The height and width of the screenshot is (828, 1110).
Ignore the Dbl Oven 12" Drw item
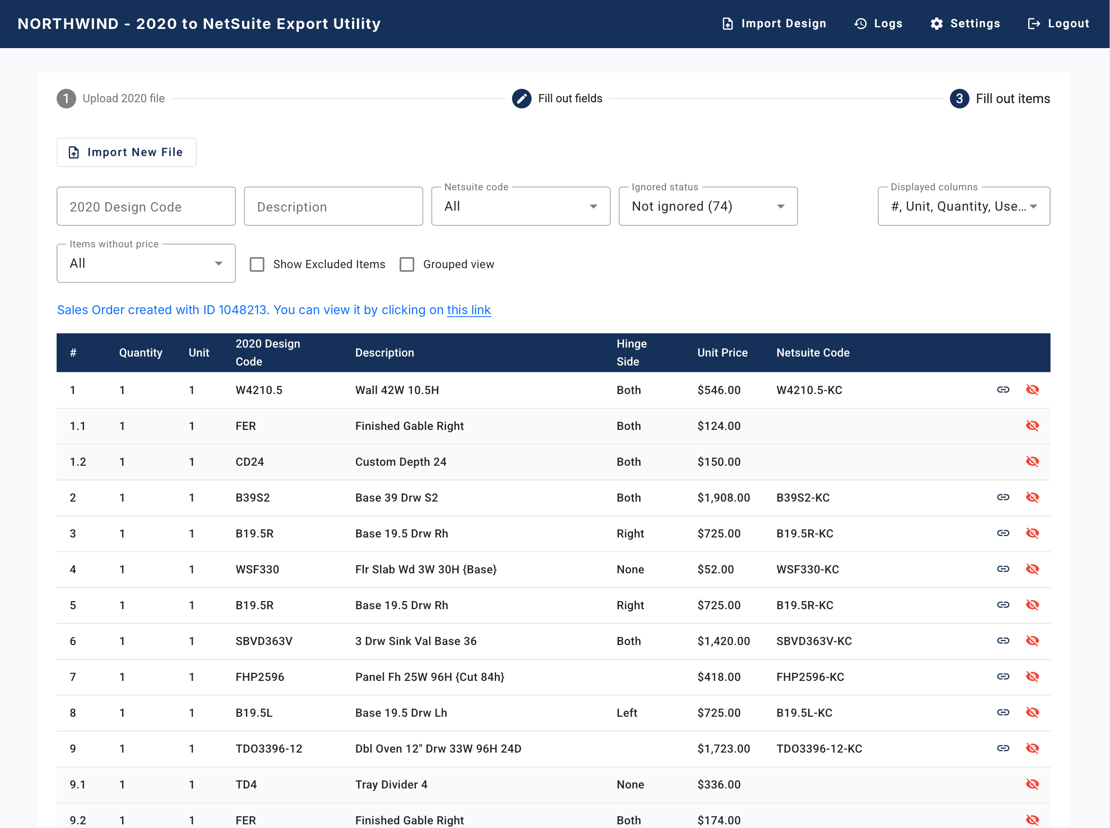(1032, 748)
